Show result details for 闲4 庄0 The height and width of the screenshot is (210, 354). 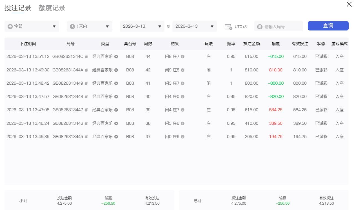coord(182,97)
